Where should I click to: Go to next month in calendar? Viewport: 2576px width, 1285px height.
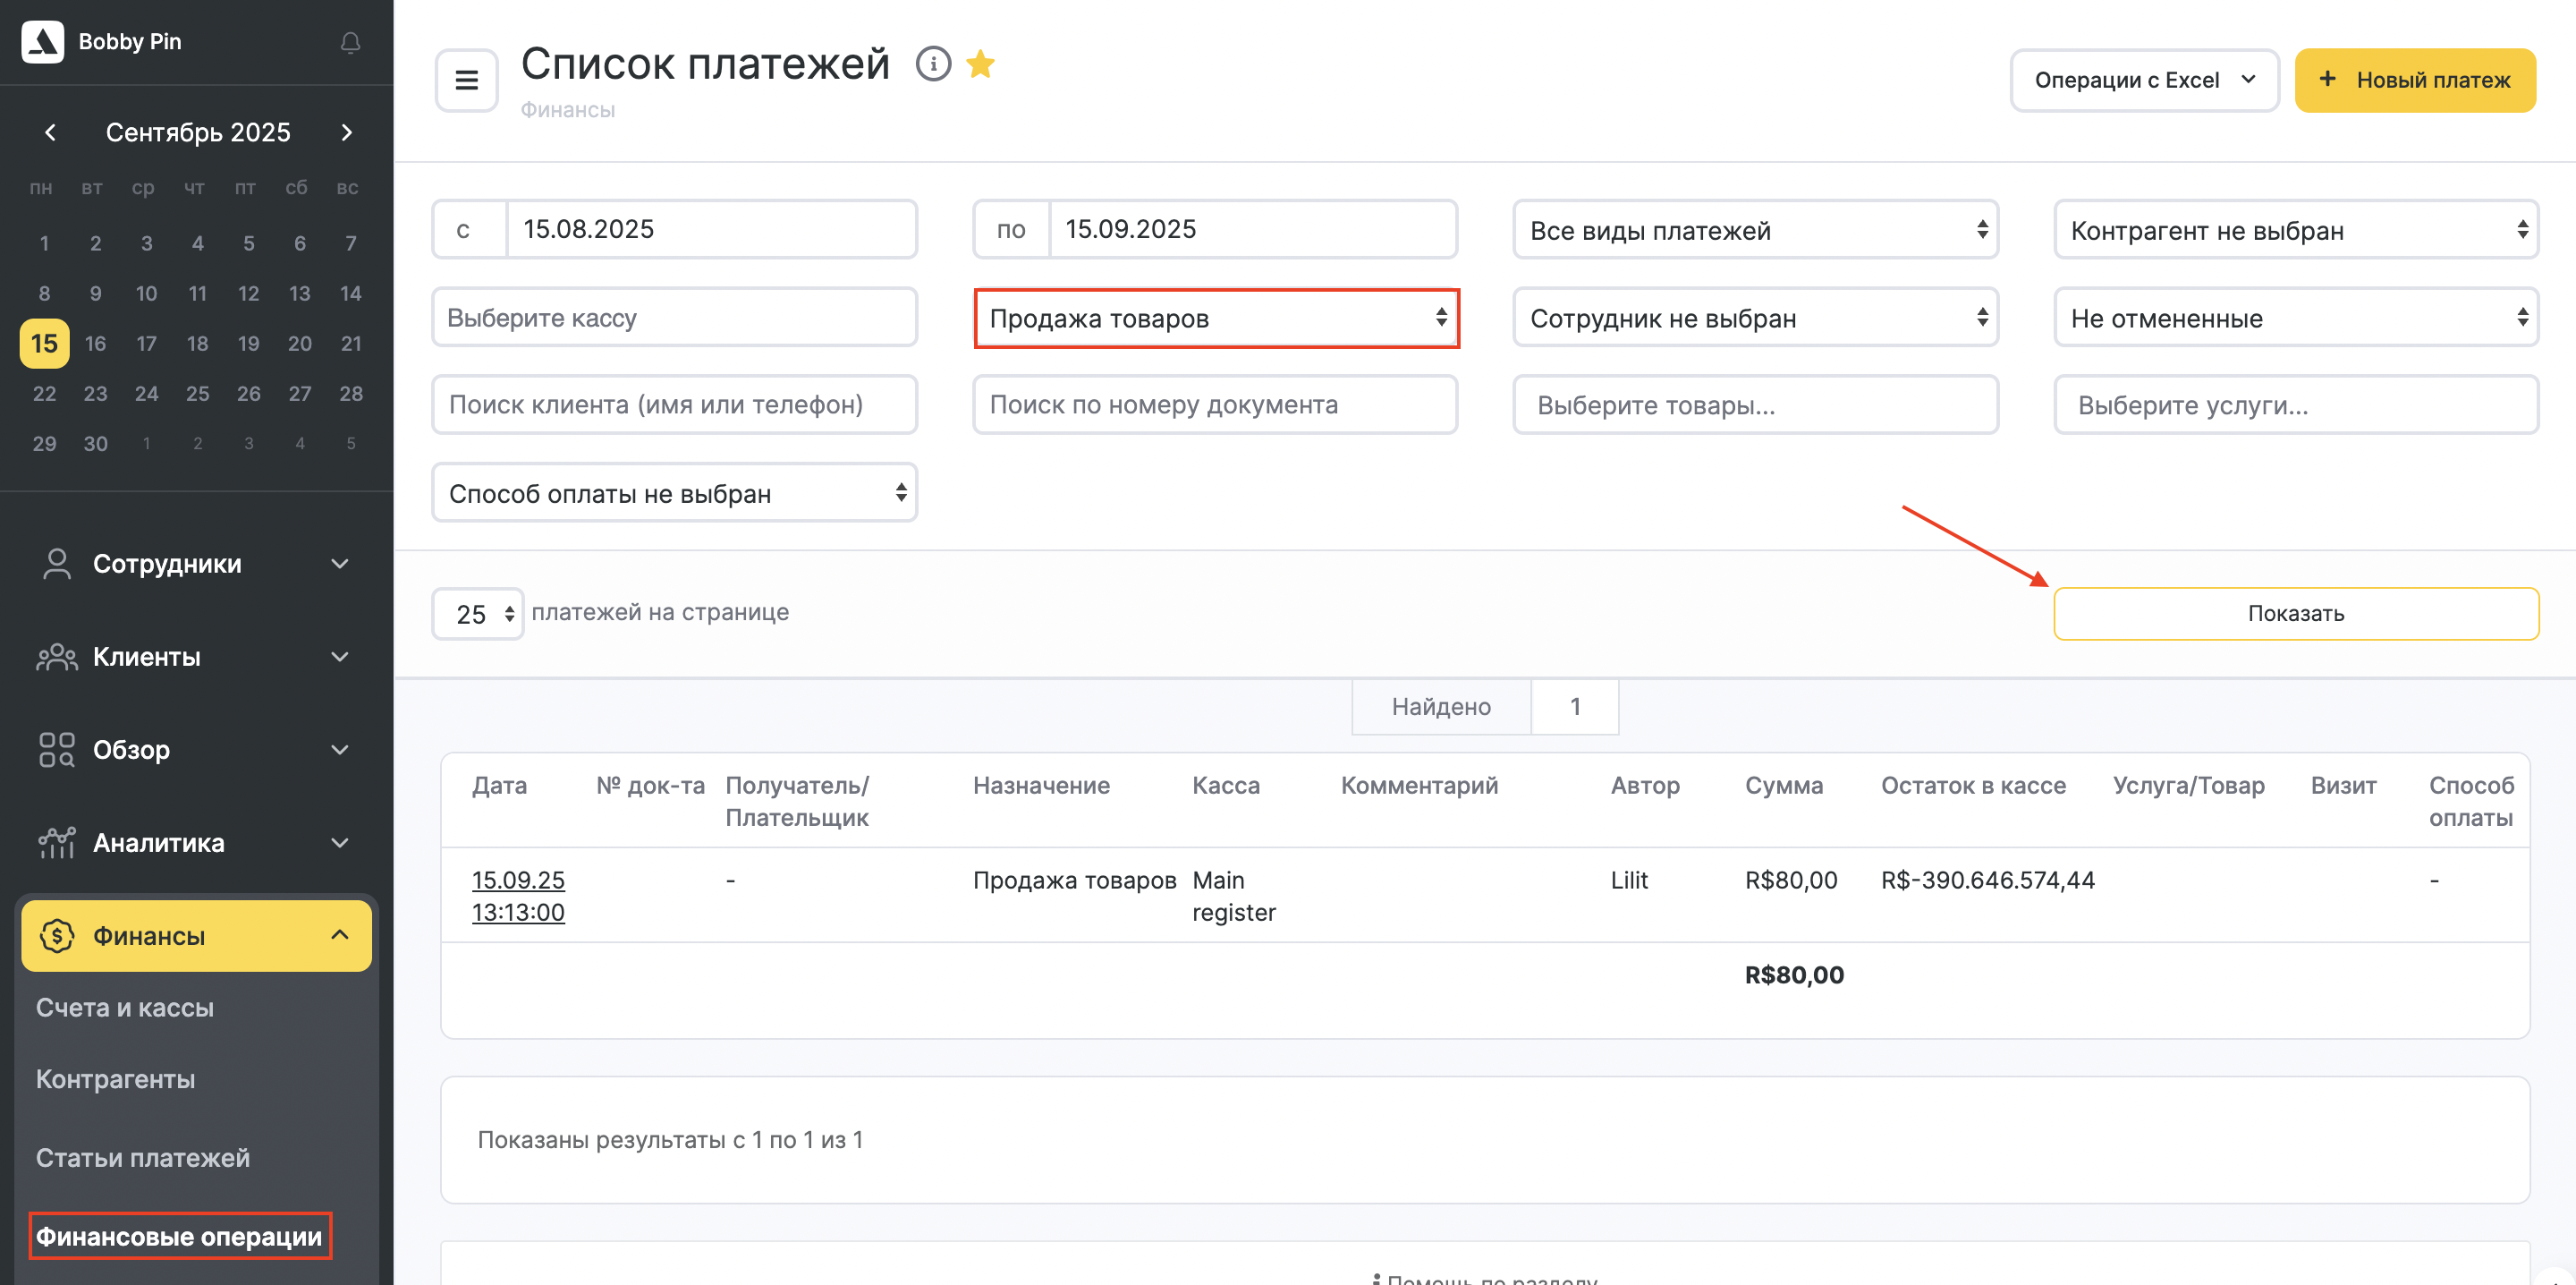point(346,132)
